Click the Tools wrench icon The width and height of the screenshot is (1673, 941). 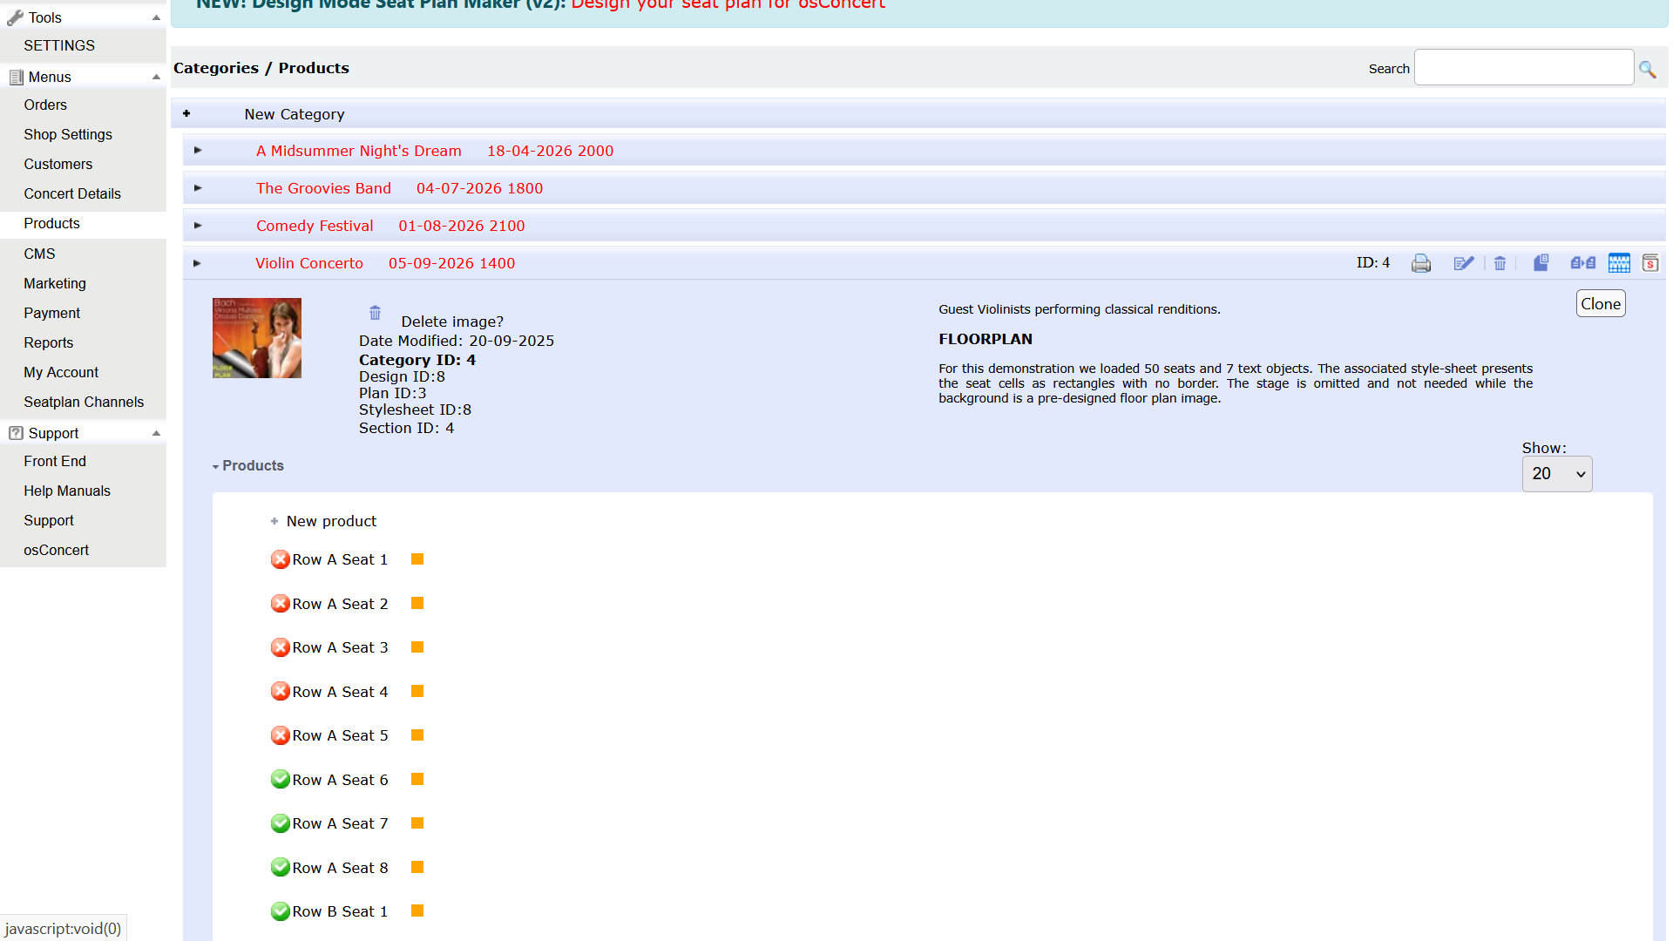click(x=15, y=17)
